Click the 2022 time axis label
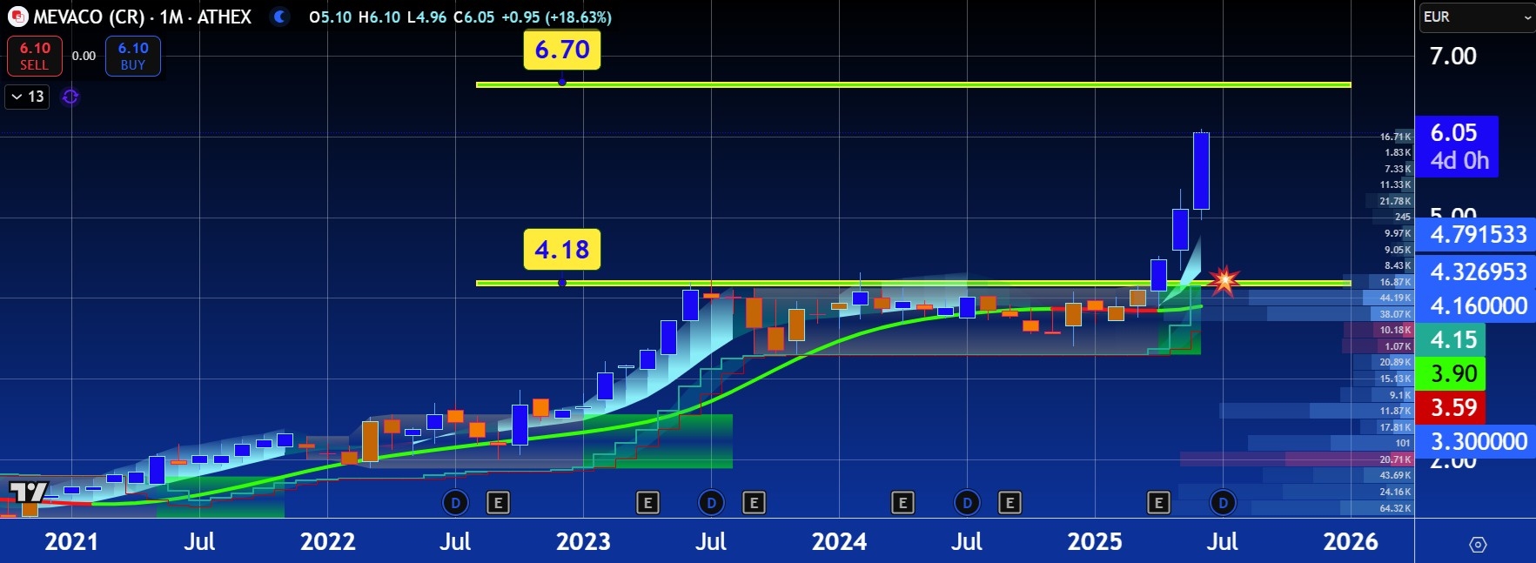Image resolution: width=1536 pixels, height=563 pixels. (x=327, y=542)
